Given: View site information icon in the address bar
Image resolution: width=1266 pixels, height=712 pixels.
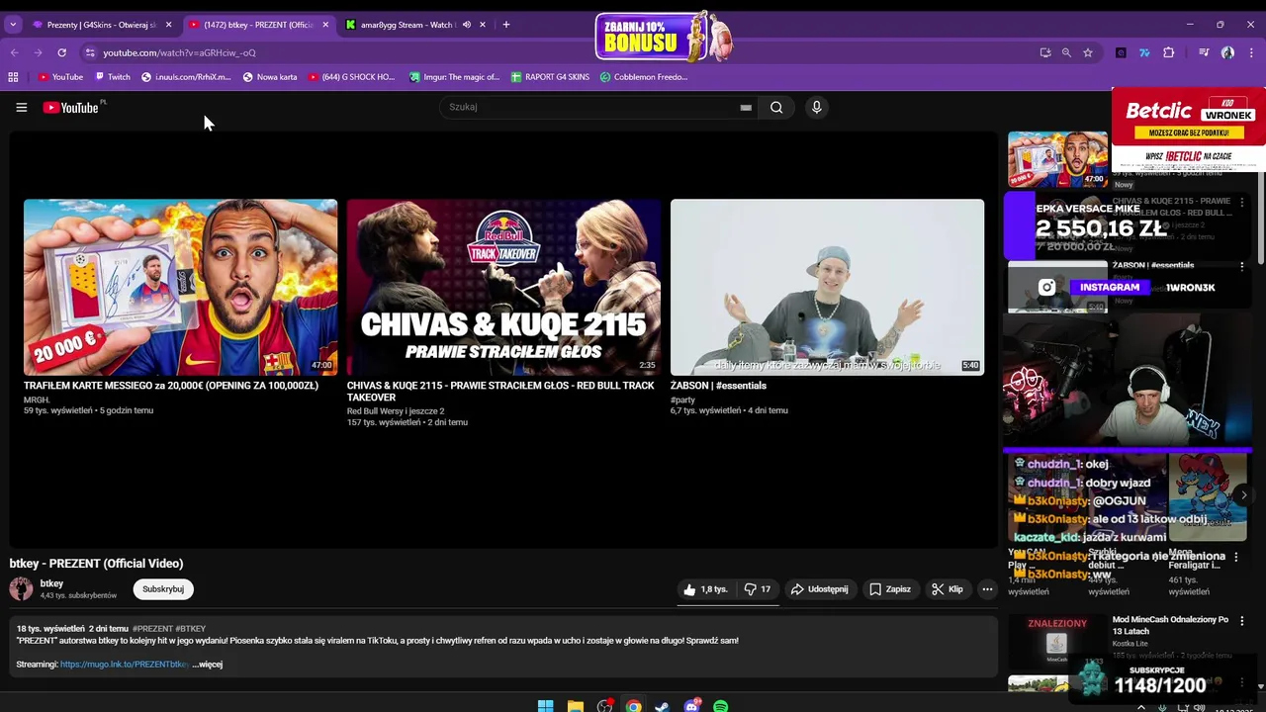Looking at the screenshot, I should [90, 52].
